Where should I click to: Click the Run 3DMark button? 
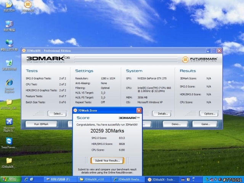tap(42, 124)
